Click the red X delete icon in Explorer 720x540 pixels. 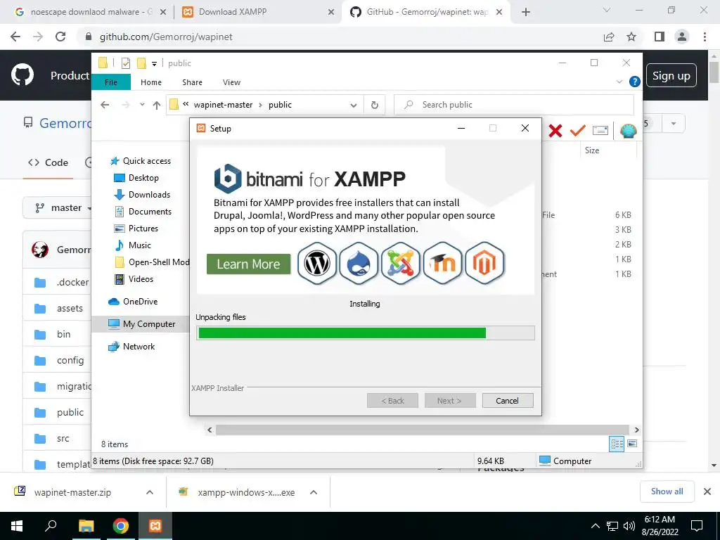click(555, 131)
